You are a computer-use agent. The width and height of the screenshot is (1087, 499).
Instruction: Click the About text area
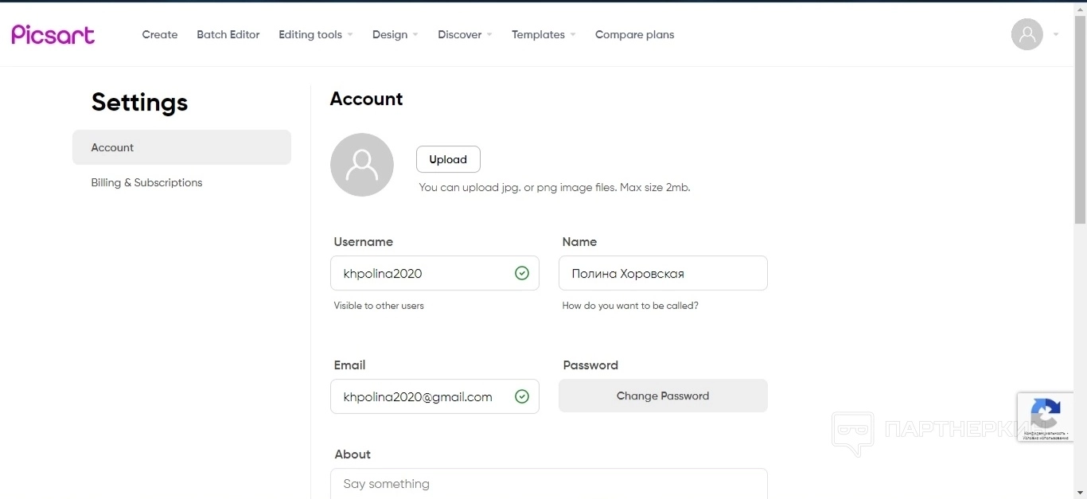click(549, 484)
